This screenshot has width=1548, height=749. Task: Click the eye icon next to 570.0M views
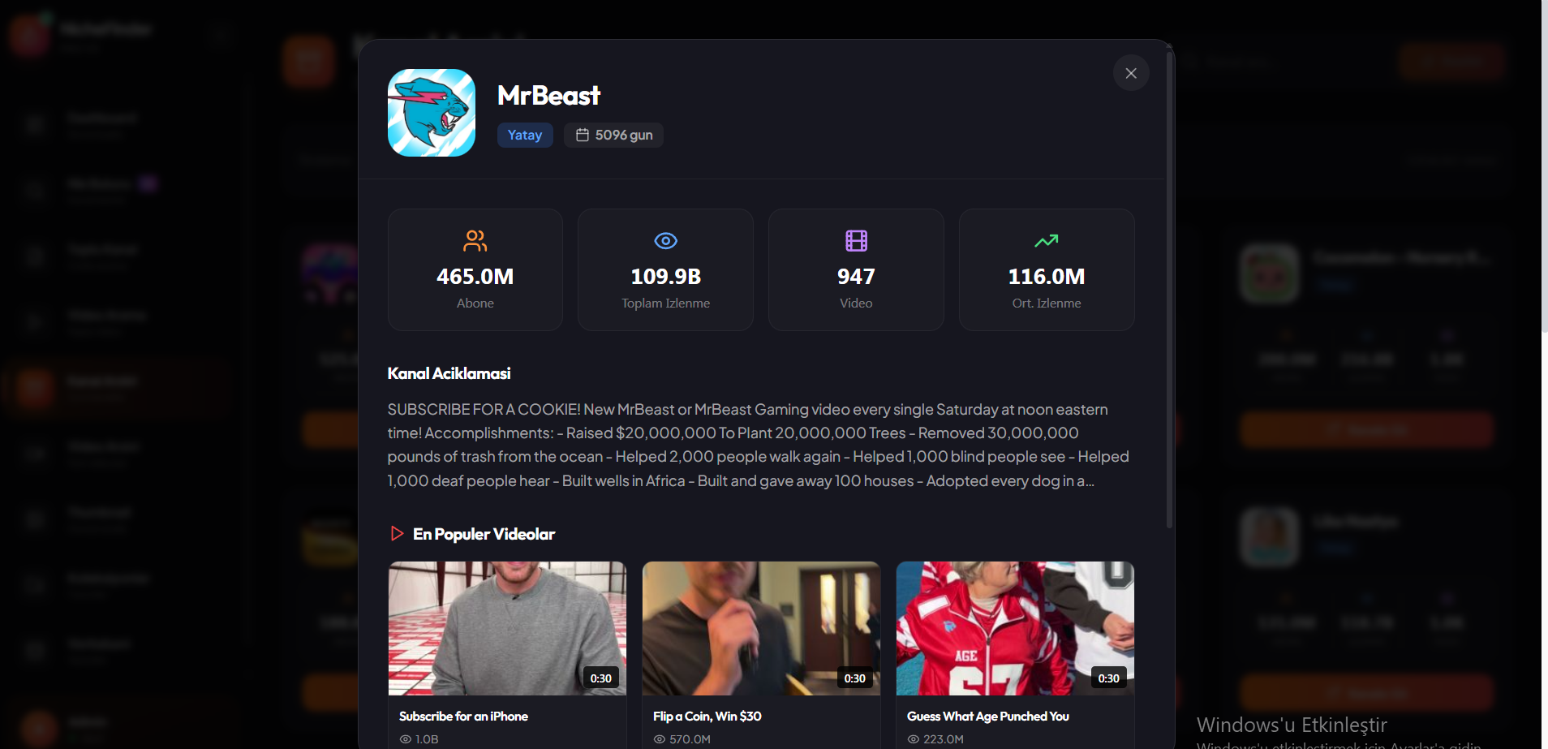point(660,739)
